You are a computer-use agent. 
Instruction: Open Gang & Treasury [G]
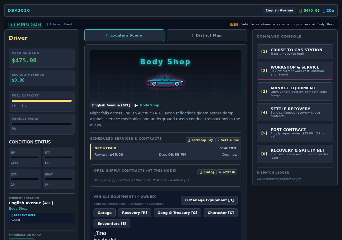point(177,213)
